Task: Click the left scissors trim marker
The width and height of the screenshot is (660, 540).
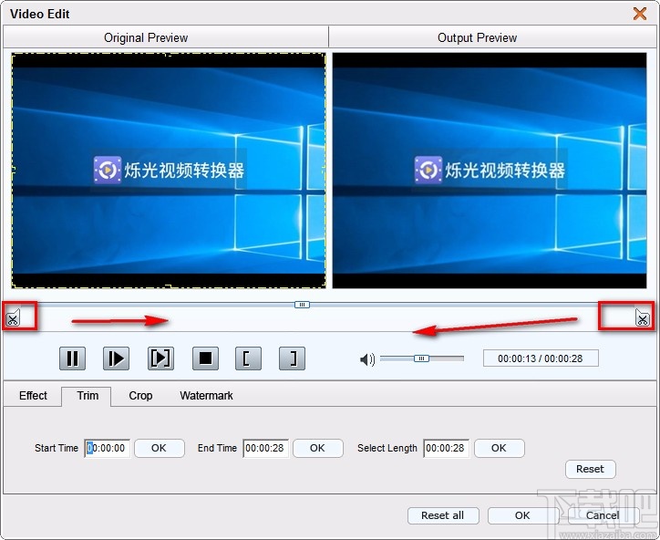Action: pyautogui.click(x=13, y=317)
